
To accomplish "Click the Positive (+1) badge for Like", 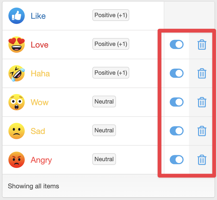I will pos(111,15).
